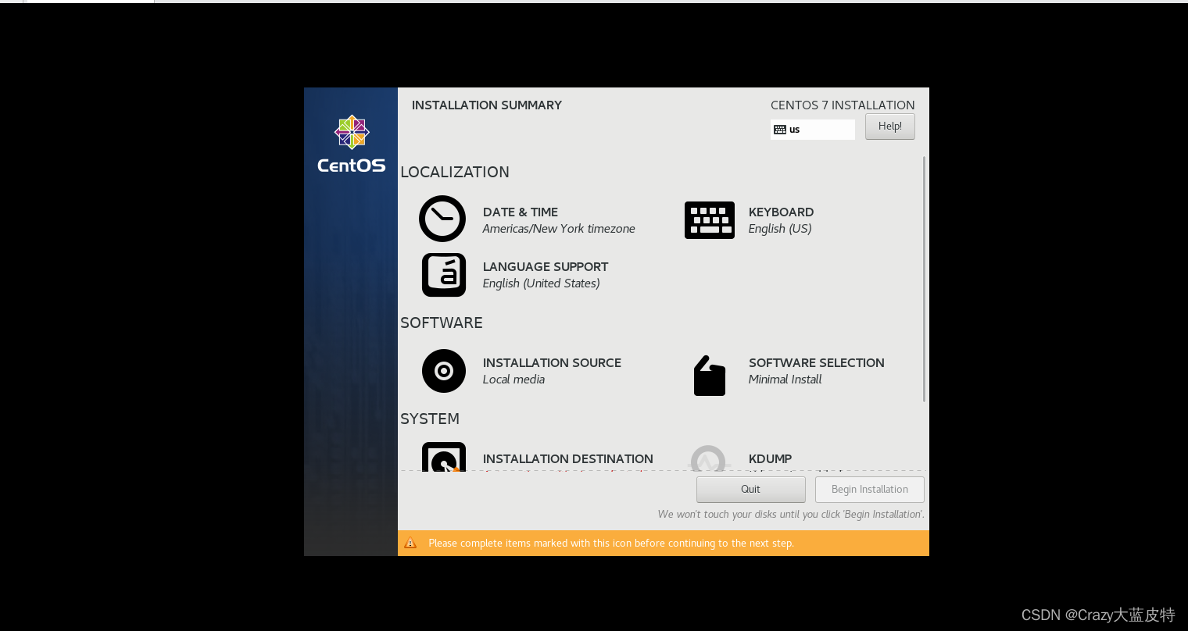Image resolution: width=1188 pixels, height=631 pixels.
Task: Open the Language Support icon
Action: tap(443, 274)
